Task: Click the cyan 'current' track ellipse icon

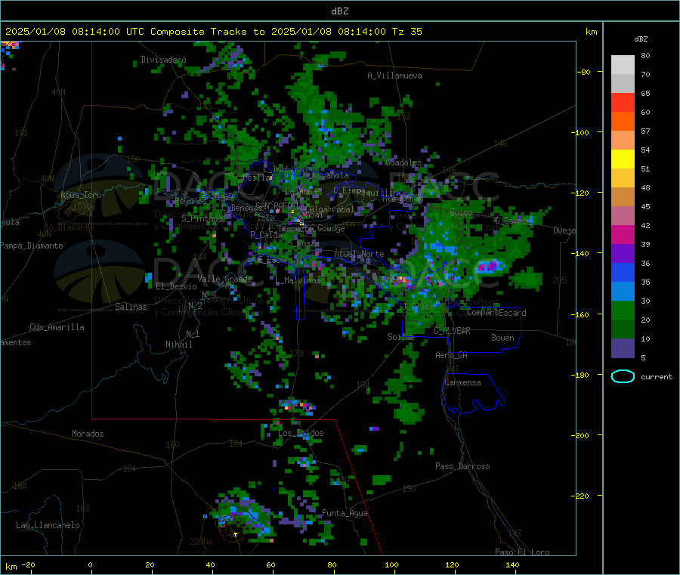Action: point(623,376)
